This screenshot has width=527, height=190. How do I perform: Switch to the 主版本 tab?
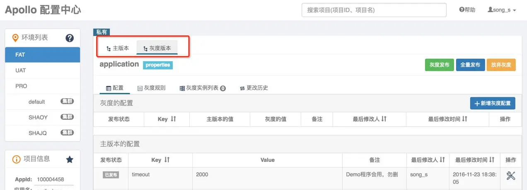pos(118,48)
